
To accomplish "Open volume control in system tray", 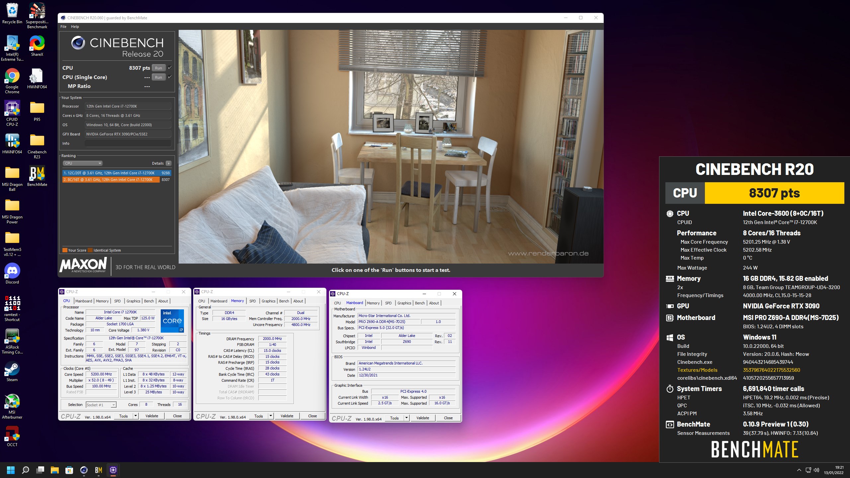I will [817, 470].
